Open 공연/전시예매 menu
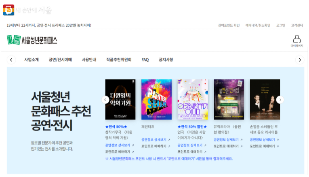This screenshot has width=309, height=177. pos(60,60)
